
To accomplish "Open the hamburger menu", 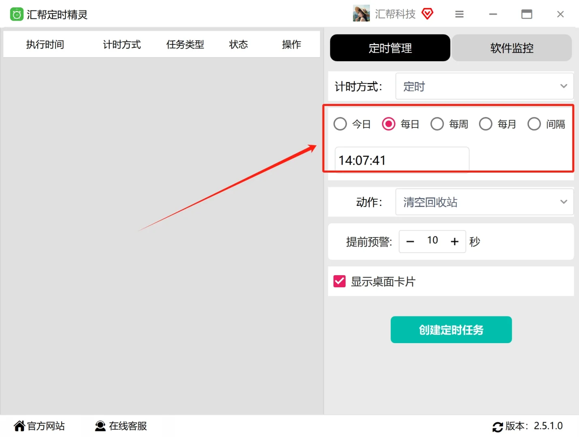I will 459,14.
